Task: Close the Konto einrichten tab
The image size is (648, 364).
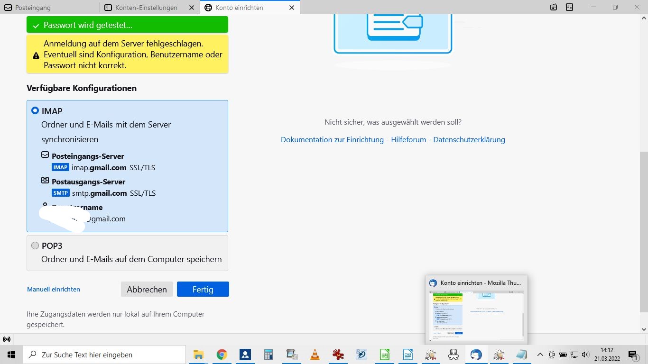Action: 292,8
